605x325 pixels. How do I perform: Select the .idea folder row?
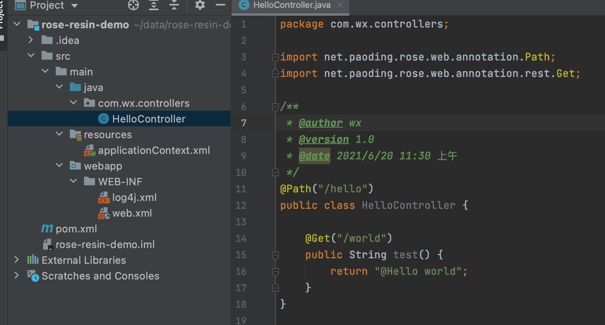click(x=119, y=40)
